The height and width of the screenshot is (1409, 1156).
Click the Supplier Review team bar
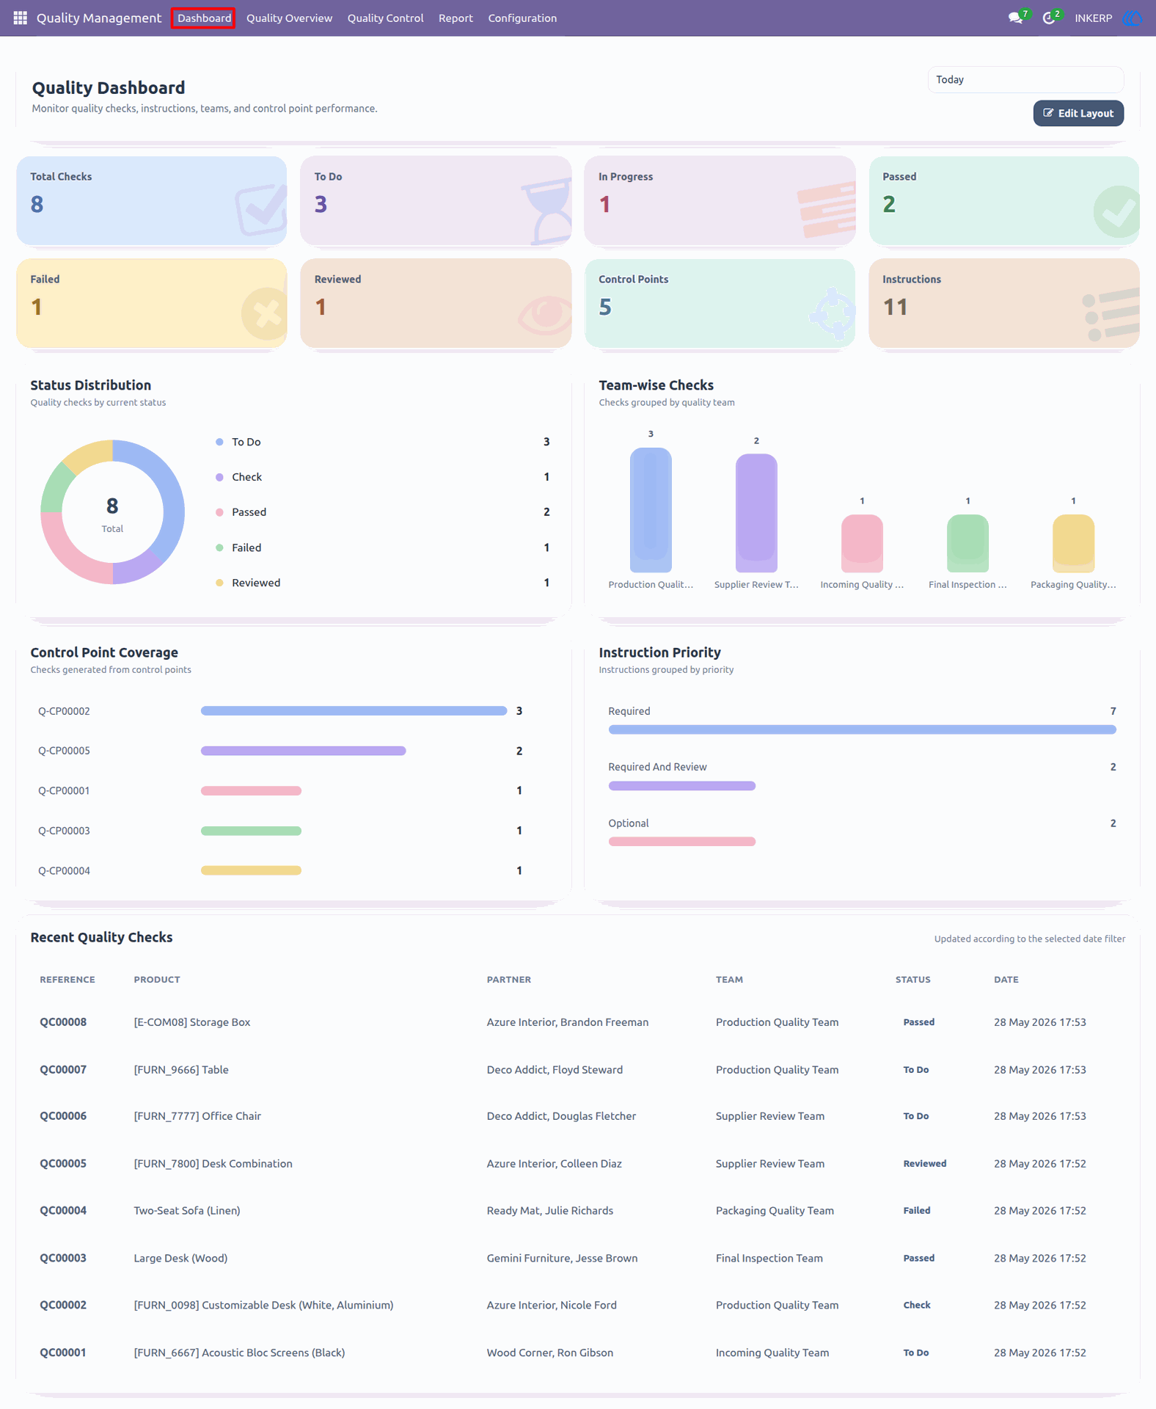click(756, 513)
